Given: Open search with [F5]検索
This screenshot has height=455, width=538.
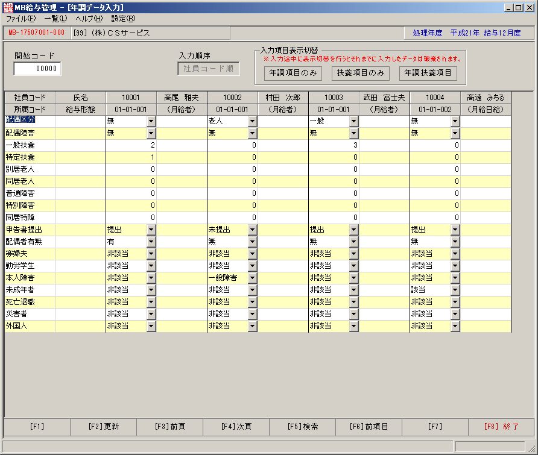Looking at the screenshot, I should (303, 427).
